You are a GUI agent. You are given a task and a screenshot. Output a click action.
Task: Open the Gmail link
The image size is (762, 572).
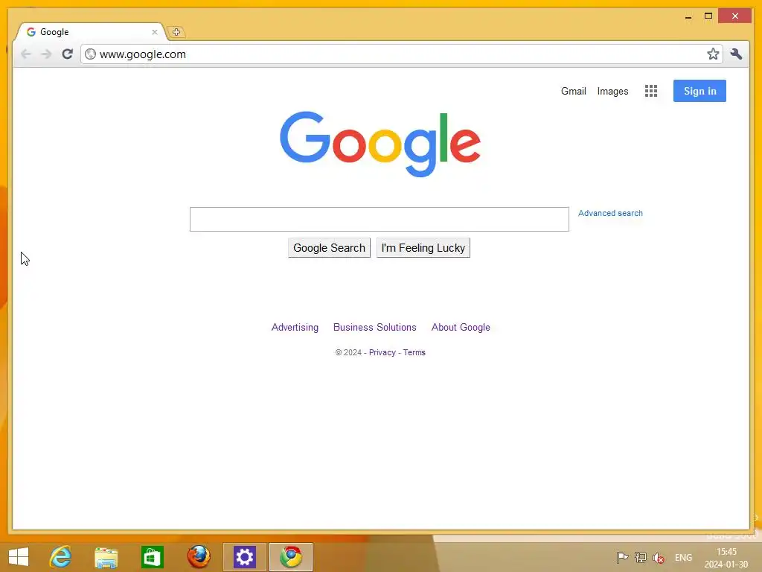click(x=574, y=92)
